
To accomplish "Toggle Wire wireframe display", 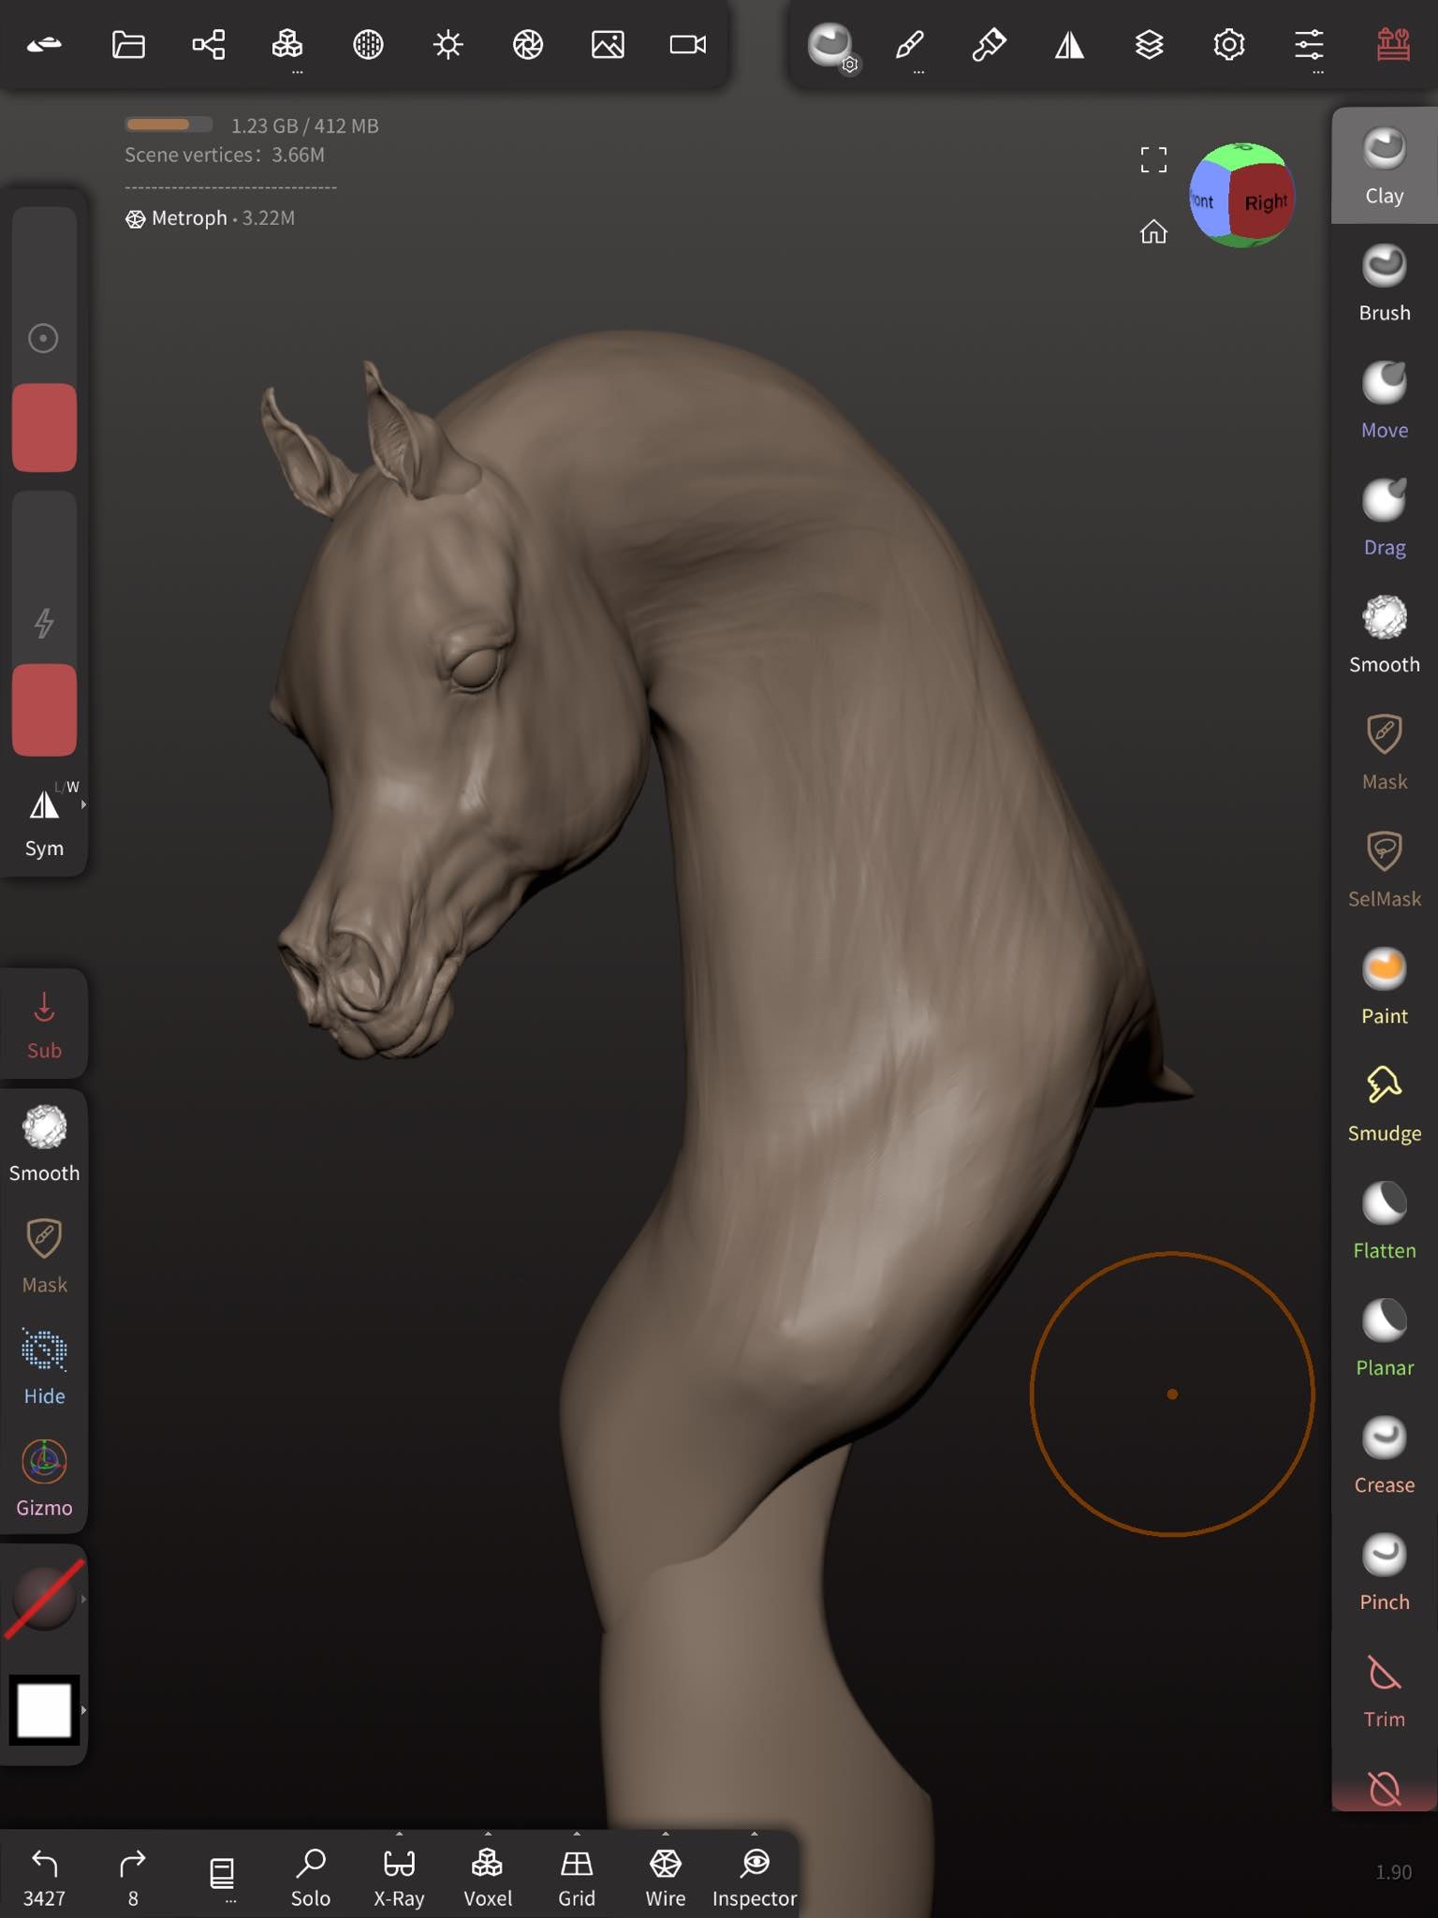I will [665, 1877].
